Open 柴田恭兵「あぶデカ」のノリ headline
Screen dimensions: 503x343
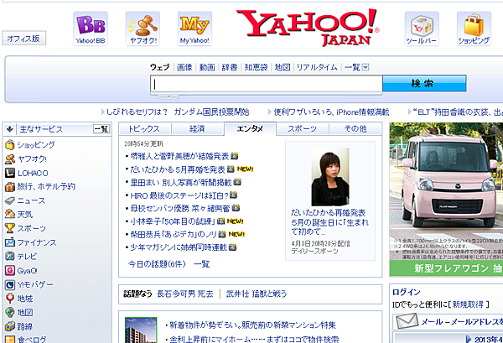pos(174,234)
